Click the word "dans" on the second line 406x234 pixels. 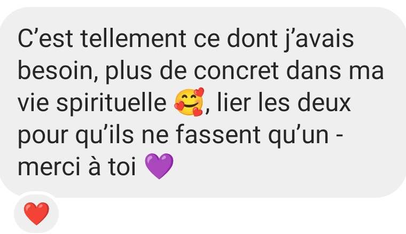[x=314, y=71]
